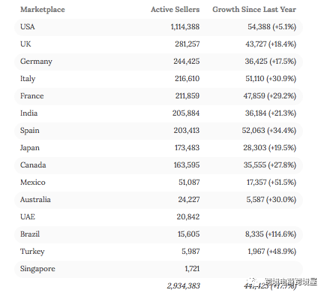The height and width of the screenshot is (296, 327).
Task: Click the Growth Since Last Year header
Action: (x=254, y=10)
